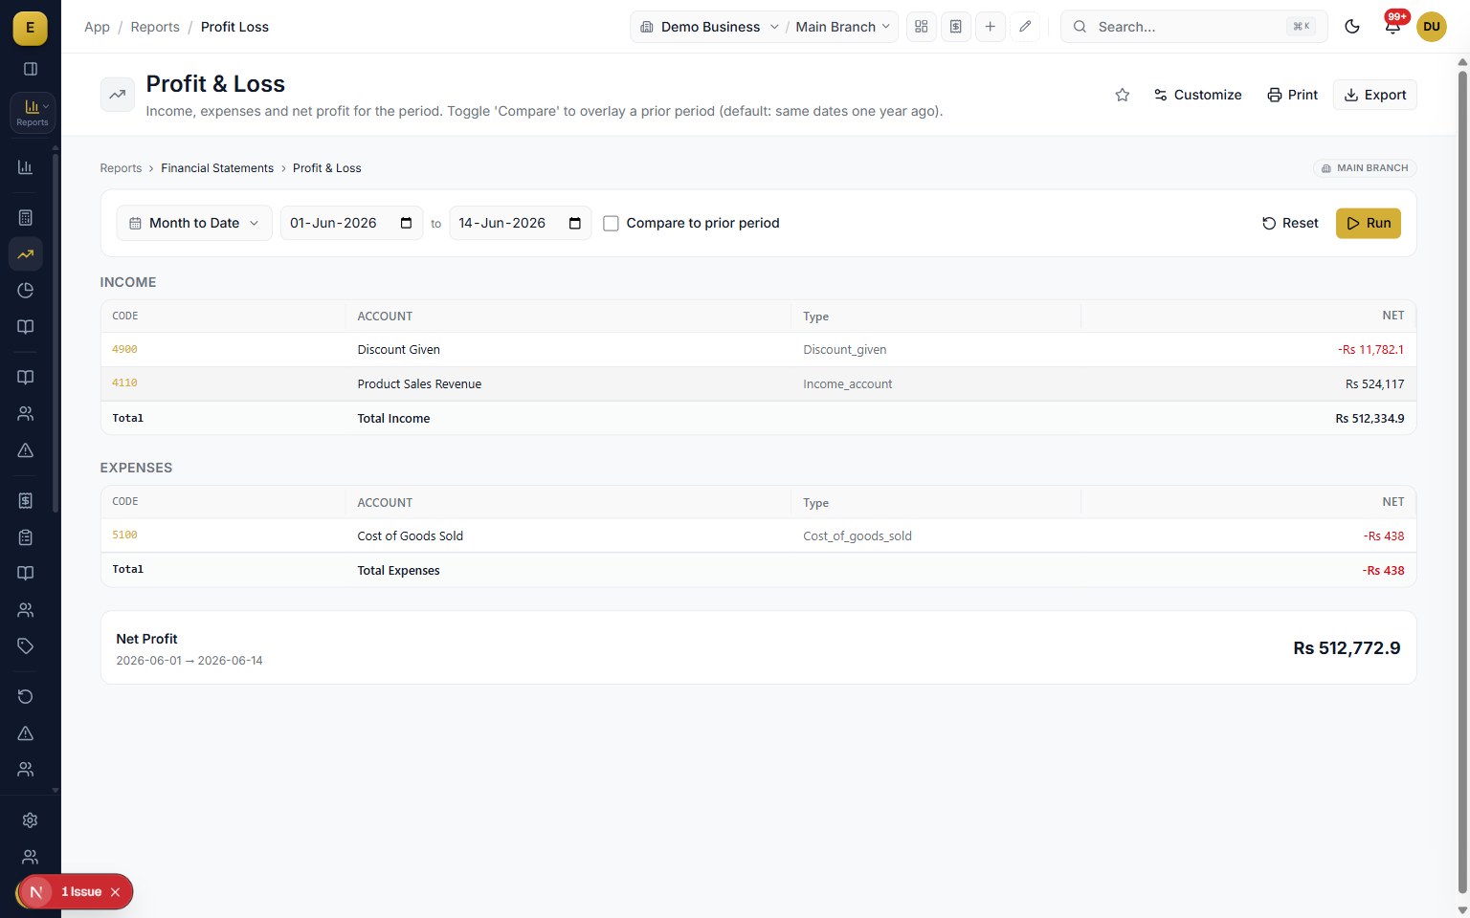Dismiss the 1 Issue badge with X
The width and height of the screenshot is (1470, 918).
[115, 892]
